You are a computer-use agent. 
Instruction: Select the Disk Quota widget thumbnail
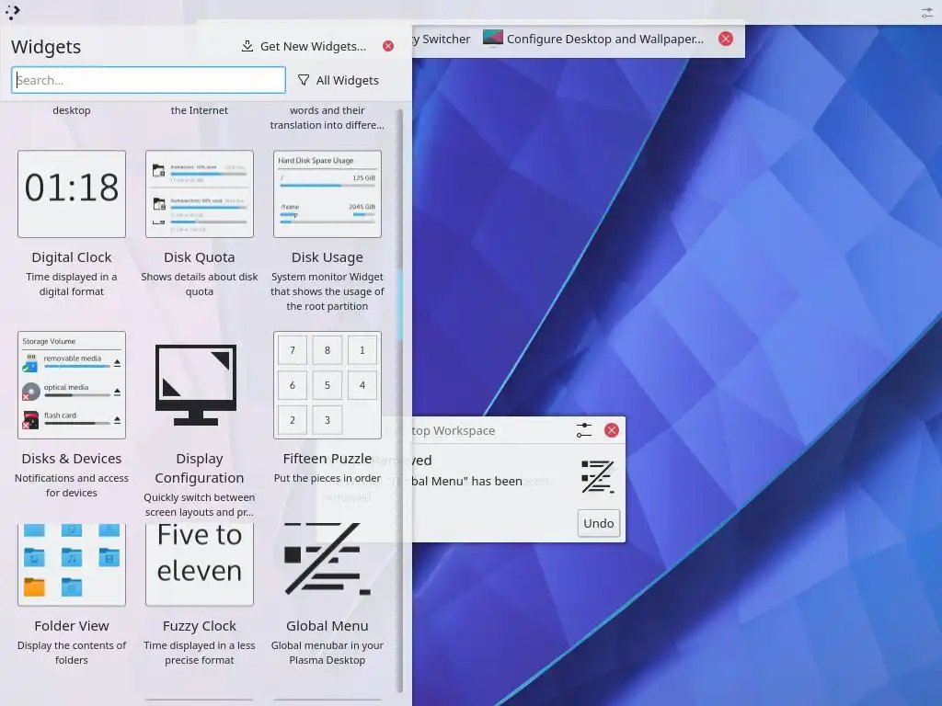click(200, 194)
